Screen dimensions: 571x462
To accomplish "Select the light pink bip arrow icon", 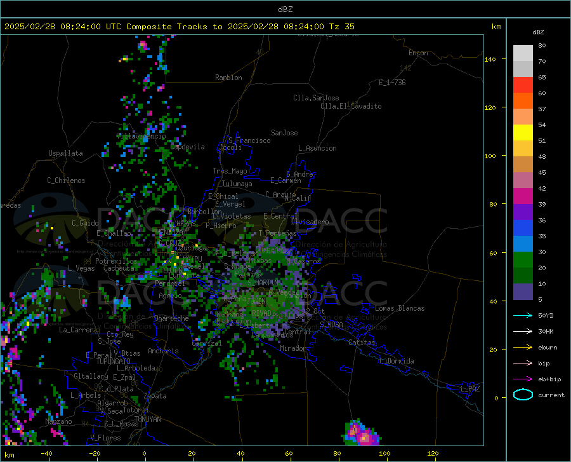I will click(x=523, y=363).
